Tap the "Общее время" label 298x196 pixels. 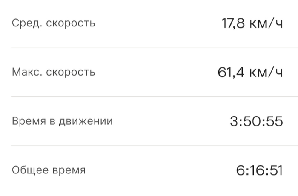tap(49, 170)
